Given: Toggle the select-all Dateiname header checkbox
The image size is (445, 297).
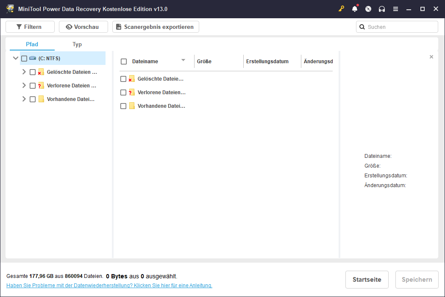Looking at the screenshot, I should 124,62.
